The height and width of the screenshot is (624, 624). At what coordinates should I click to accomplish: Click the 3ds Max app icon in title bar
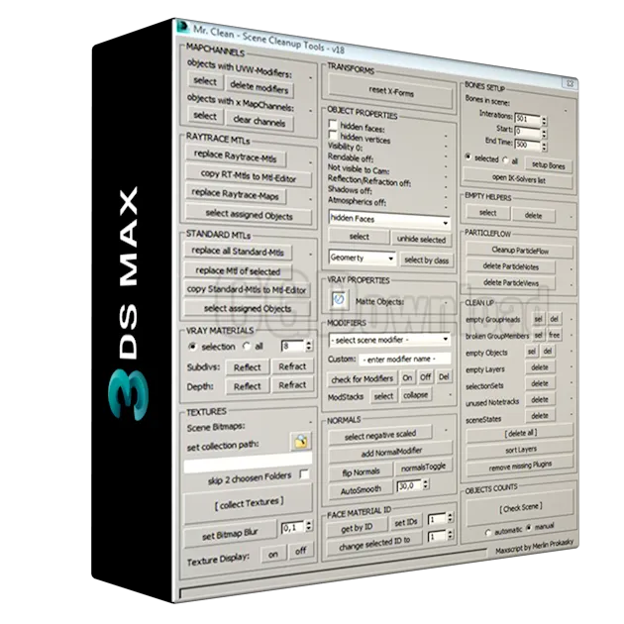point(182,27)
